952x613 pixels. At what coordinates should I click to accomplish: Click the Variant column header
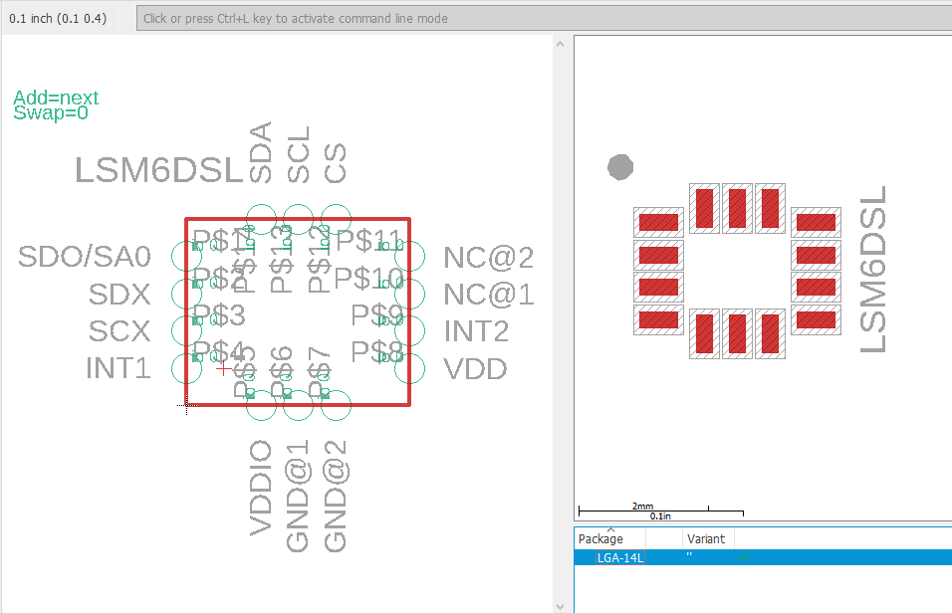point(705,538)
